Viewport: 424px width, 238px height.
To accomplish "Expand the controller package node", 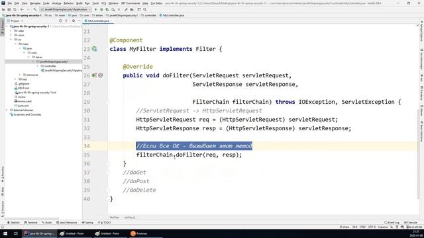I will pyautogui.click(x=37, y=66).
